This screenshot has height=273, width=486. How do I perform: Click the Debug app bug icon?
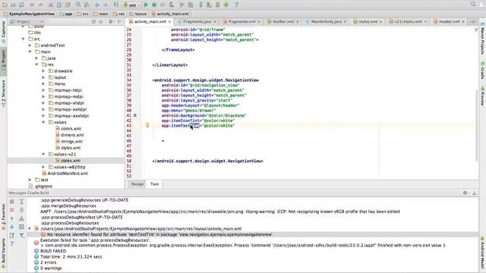pyautogui.click(x=154, y=5)
